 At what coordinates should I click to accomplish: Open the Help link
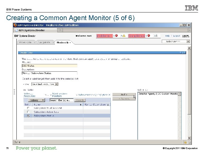(167, 36)
